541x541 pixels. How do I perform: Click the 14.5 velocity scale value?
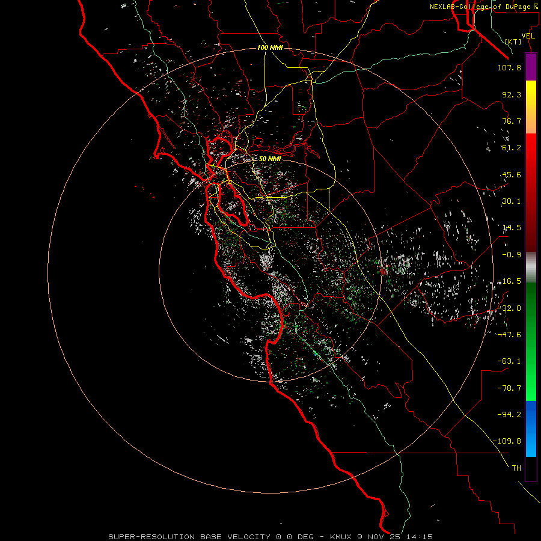[x=512, y=228]
